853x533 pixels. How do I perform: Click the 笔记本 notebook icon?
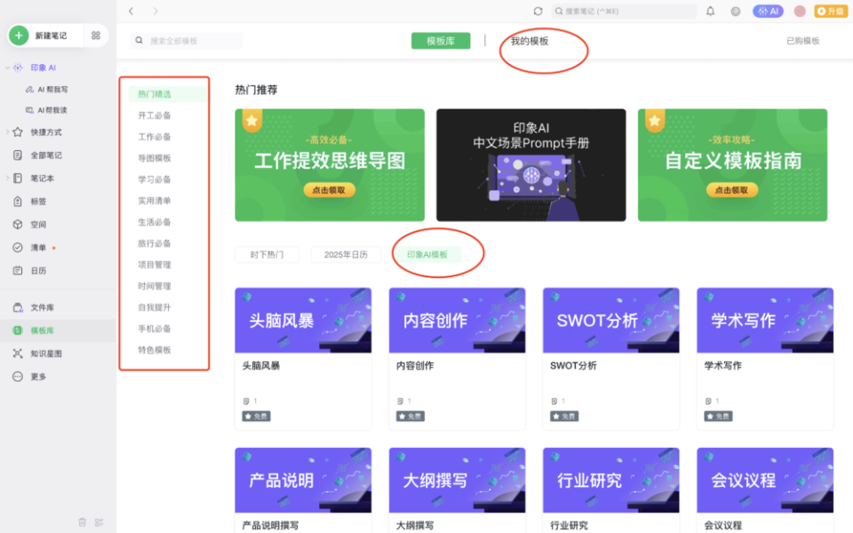tap(18, 178)
